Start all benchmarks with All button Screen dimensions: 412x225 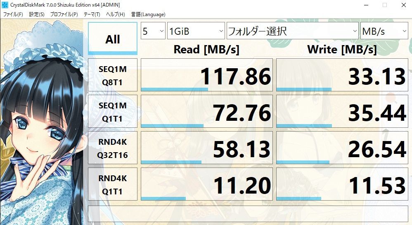point(112,38)
